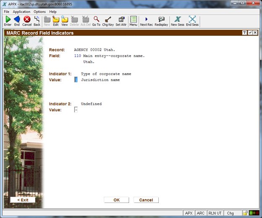Open the File menu
262x218 pixels.
(x=6, y=12)
